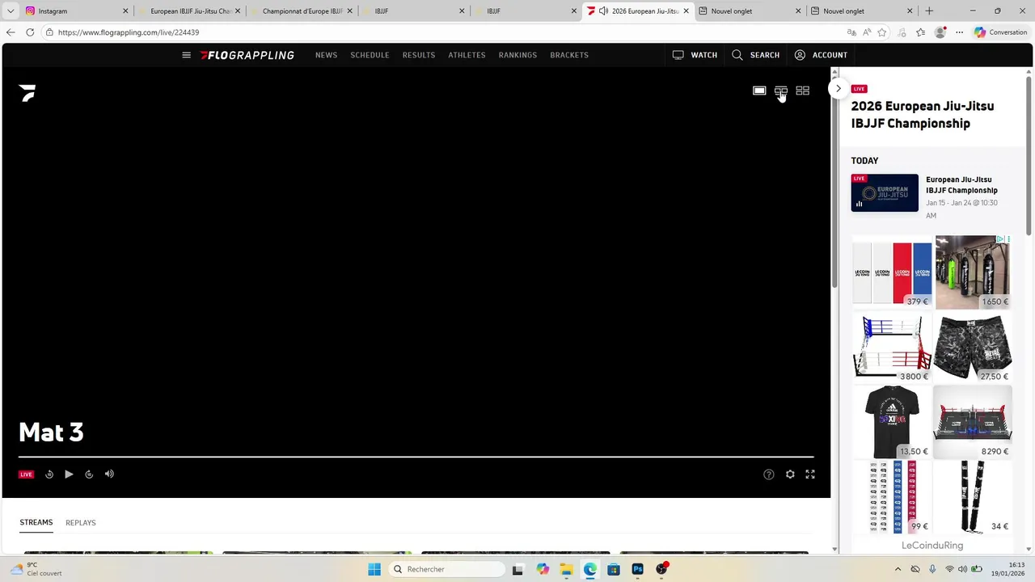This screenshot has height=582, width=1035.
Task: Reload the current page
Action: tap(30, 32)
